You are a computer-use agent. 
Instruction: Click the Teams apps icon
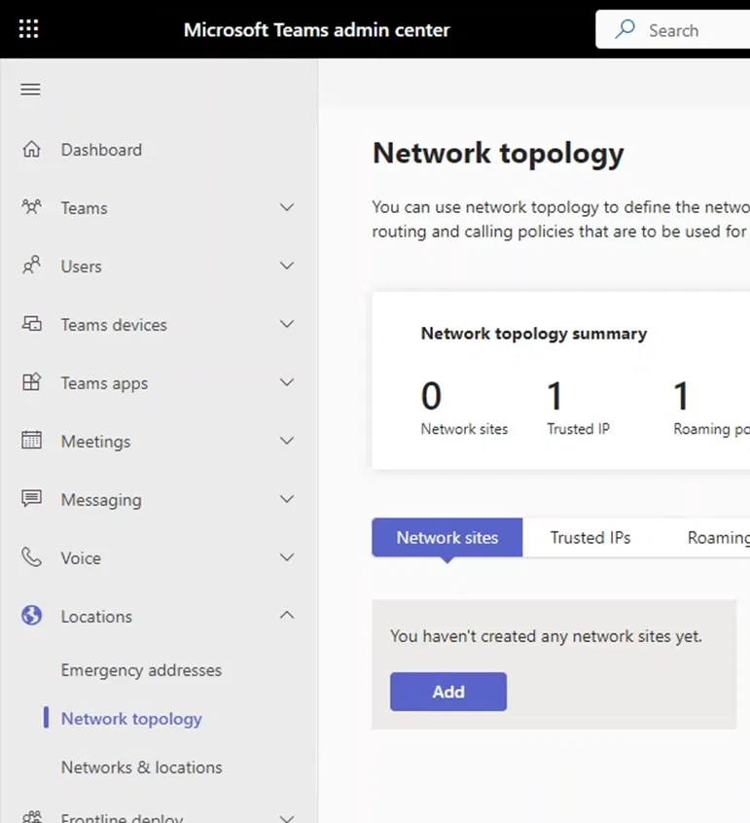pyautogui.click(x=32, y=383)
